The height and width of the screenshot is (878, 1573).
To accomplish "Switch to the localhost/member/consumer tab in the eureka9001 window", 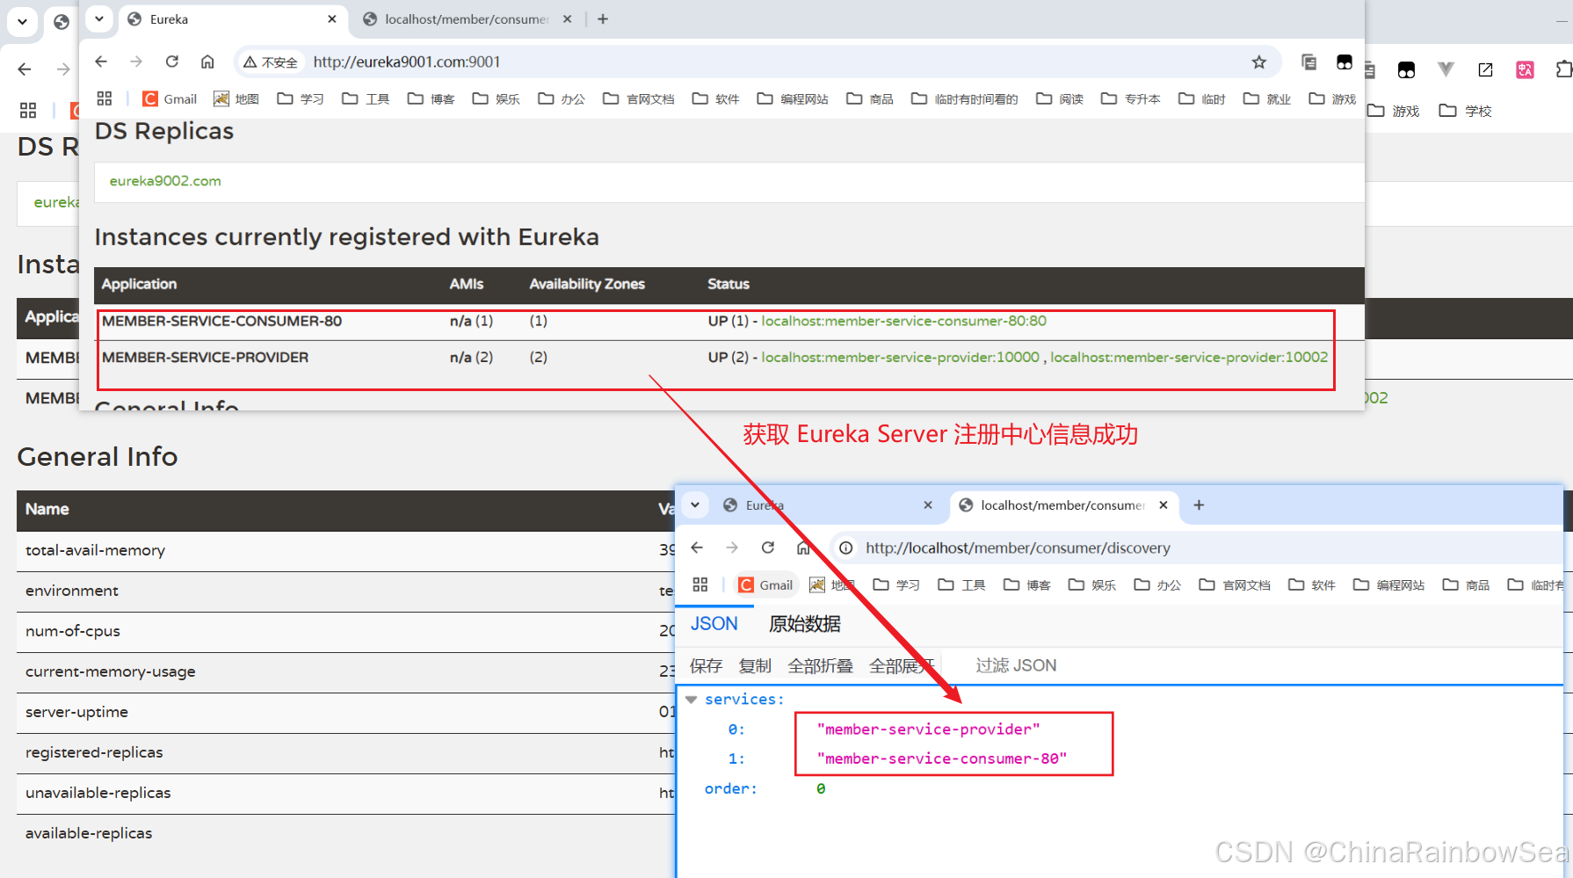I will tap(466, 19).
